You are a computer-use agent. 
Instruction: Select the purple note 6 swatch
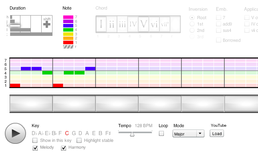point(68,21)
